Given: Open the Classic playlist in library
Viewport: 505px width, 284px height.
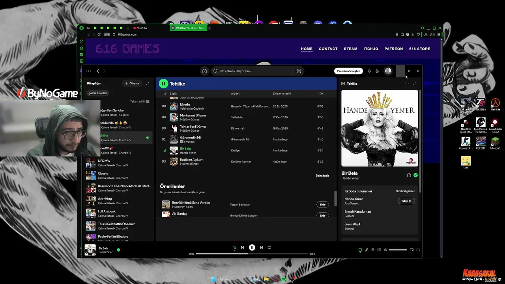Looking at the screenshot, I should [119, 176].
